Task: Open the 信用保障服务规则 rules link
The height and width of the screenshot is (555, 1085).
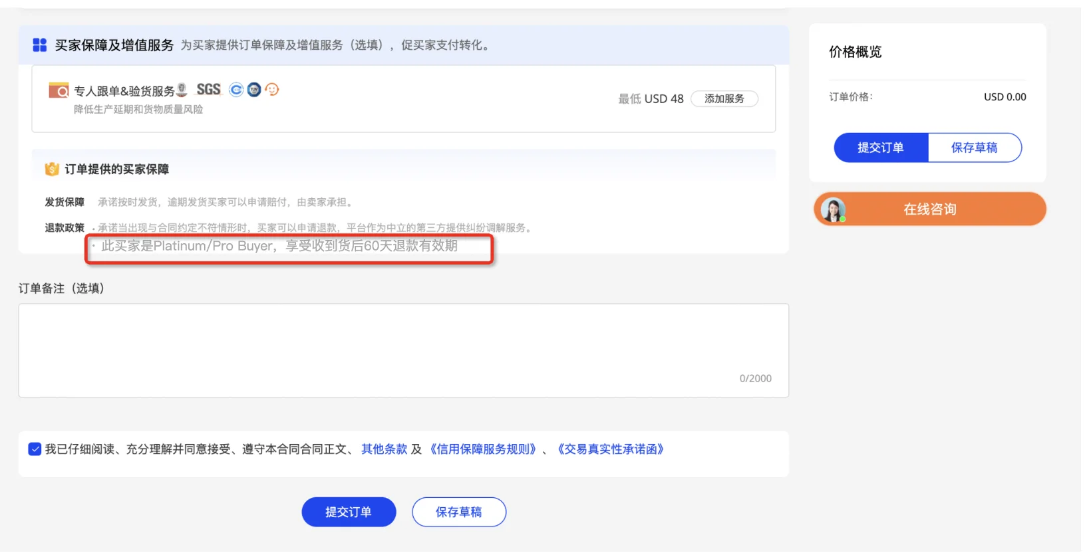Action: tap(483, 450)
